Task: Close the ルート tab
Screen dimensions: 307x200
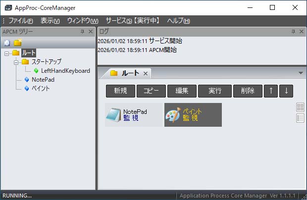Action: [x=146, y=73]
